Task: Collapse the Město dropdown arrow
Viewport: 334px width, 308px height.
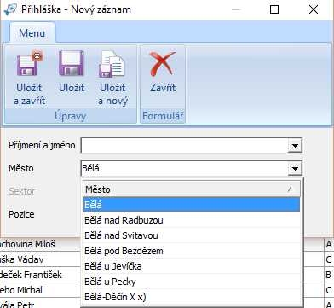Action: [295, 168]
